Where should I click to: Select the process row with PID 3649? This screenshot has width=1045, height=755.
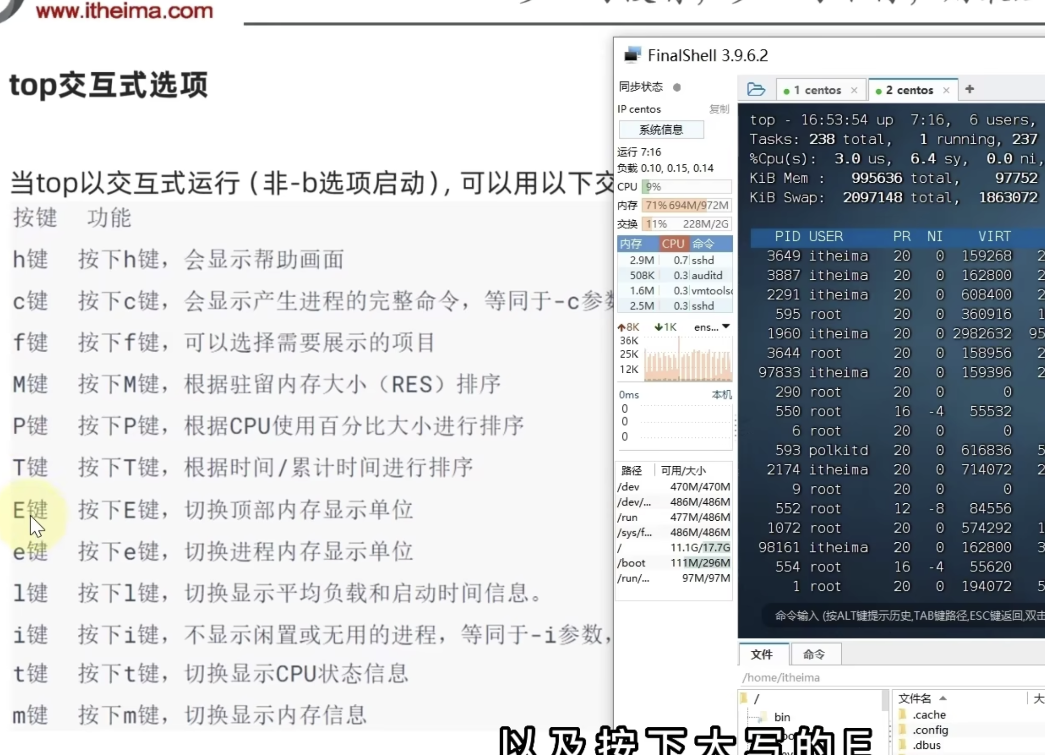pos(897,256)
